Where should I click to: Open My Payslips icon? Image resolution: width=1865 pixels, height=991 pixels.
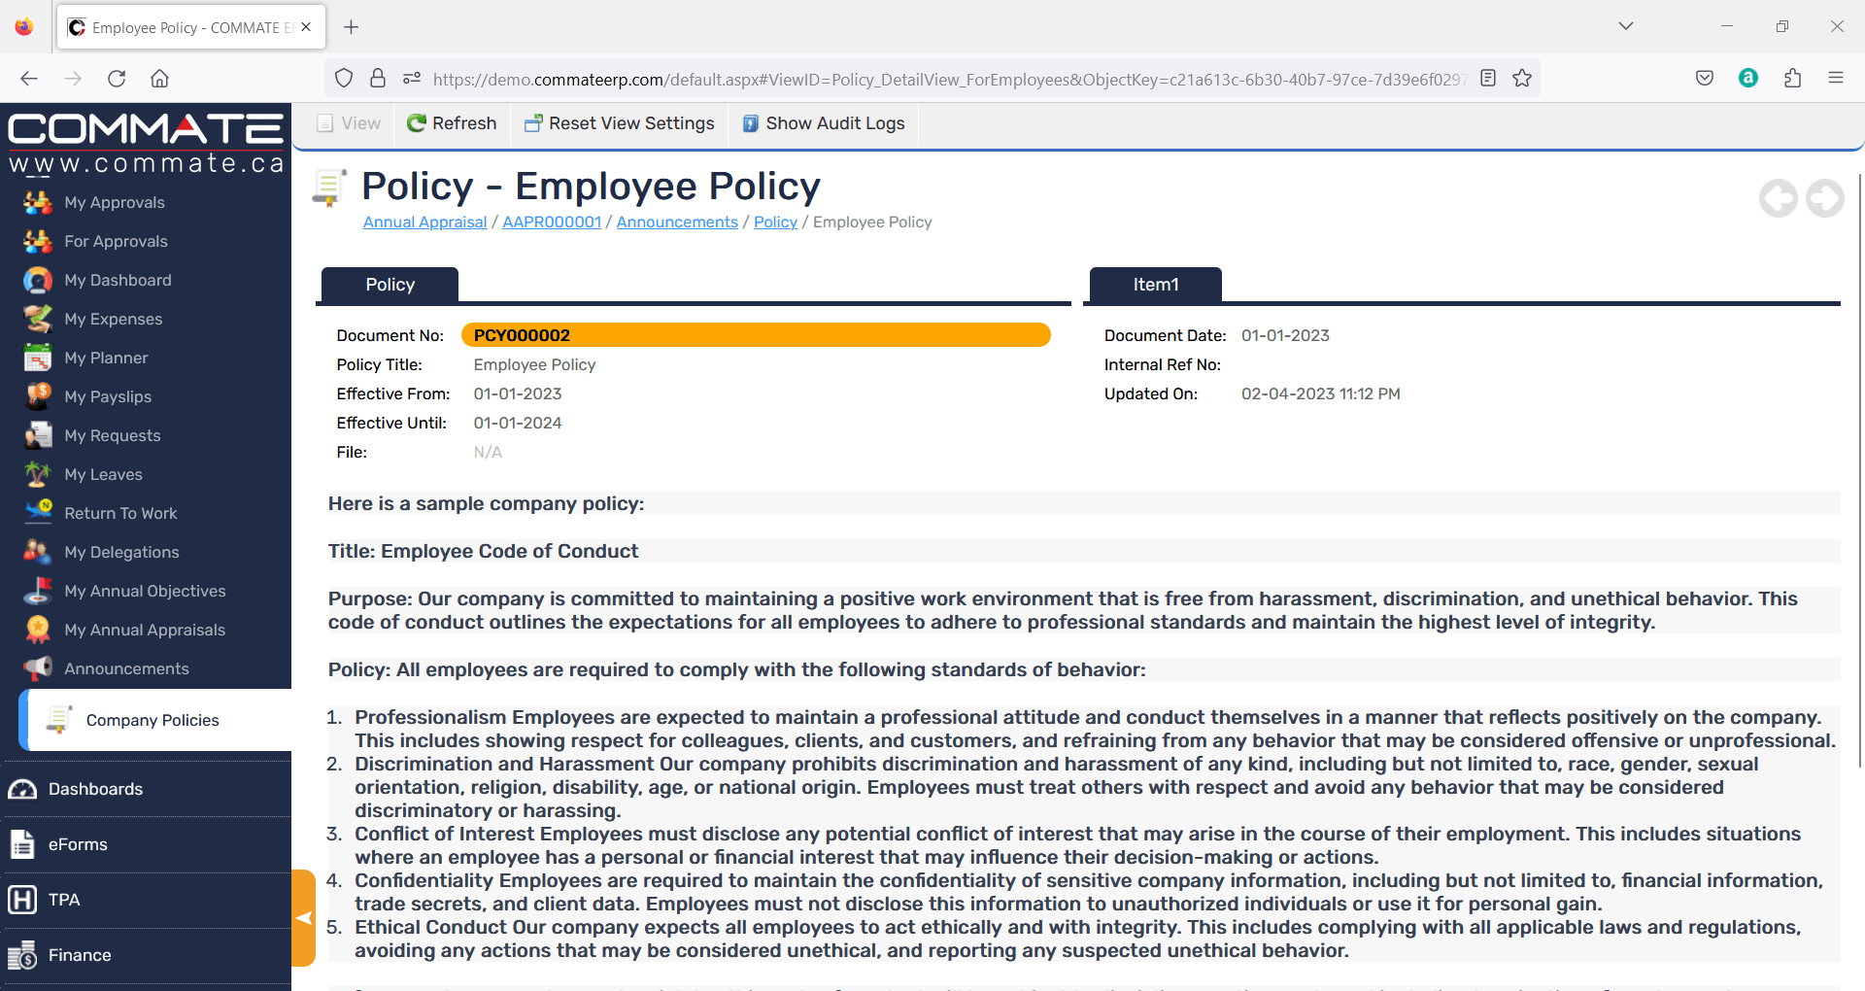point(38,396)
